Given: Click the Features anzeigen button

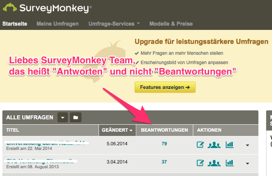Looking at the screenshot, I should [165, 87].
